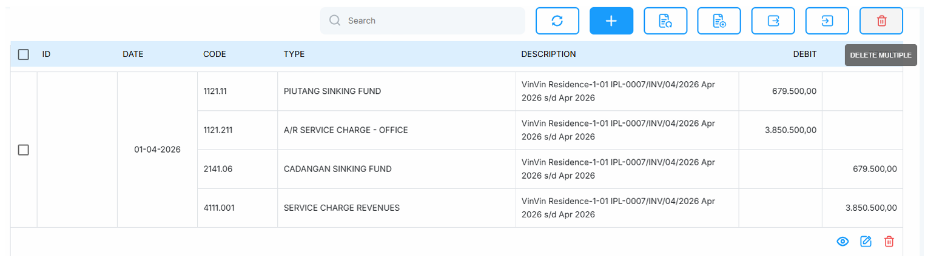Check the box for the 01-04-2026 entry

(24, 150)
